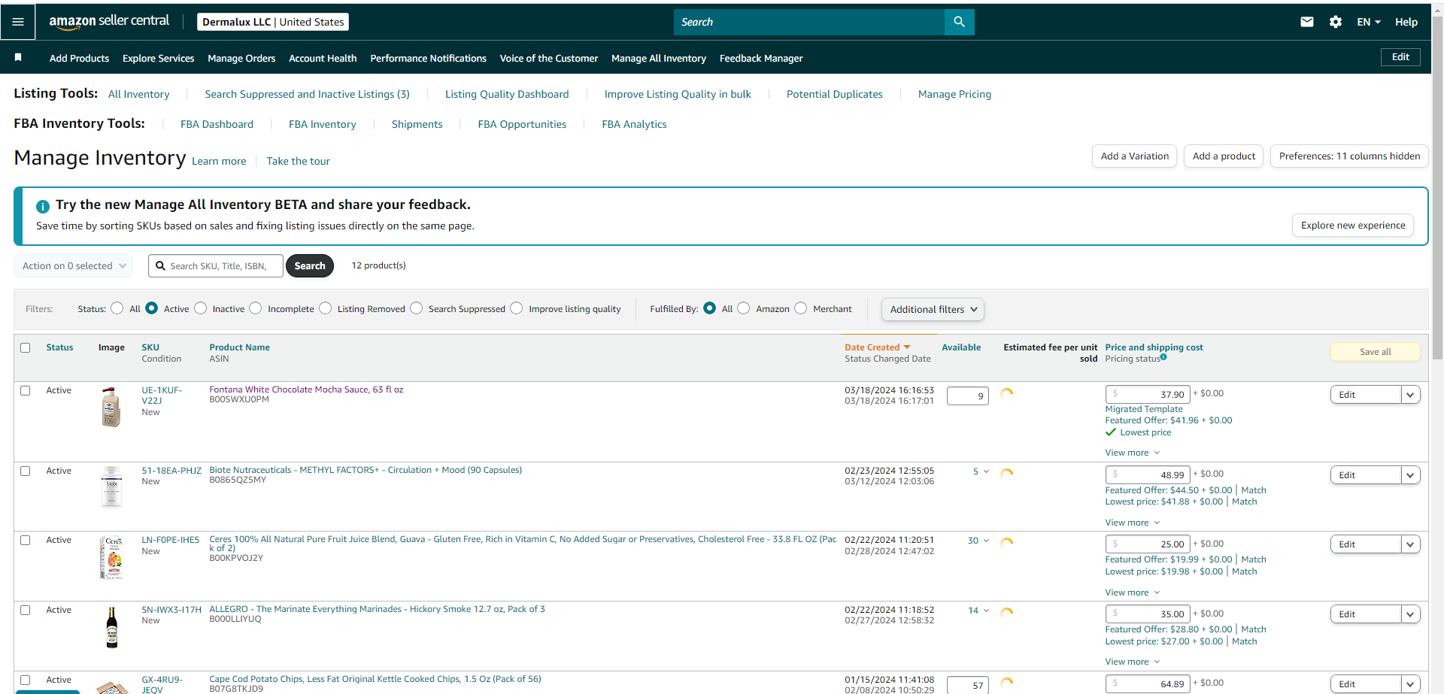This screenshot has width=1444, height=694.
Task: Select the Biote METHYL FACTORS+ row checkbox
Action: 26,471
